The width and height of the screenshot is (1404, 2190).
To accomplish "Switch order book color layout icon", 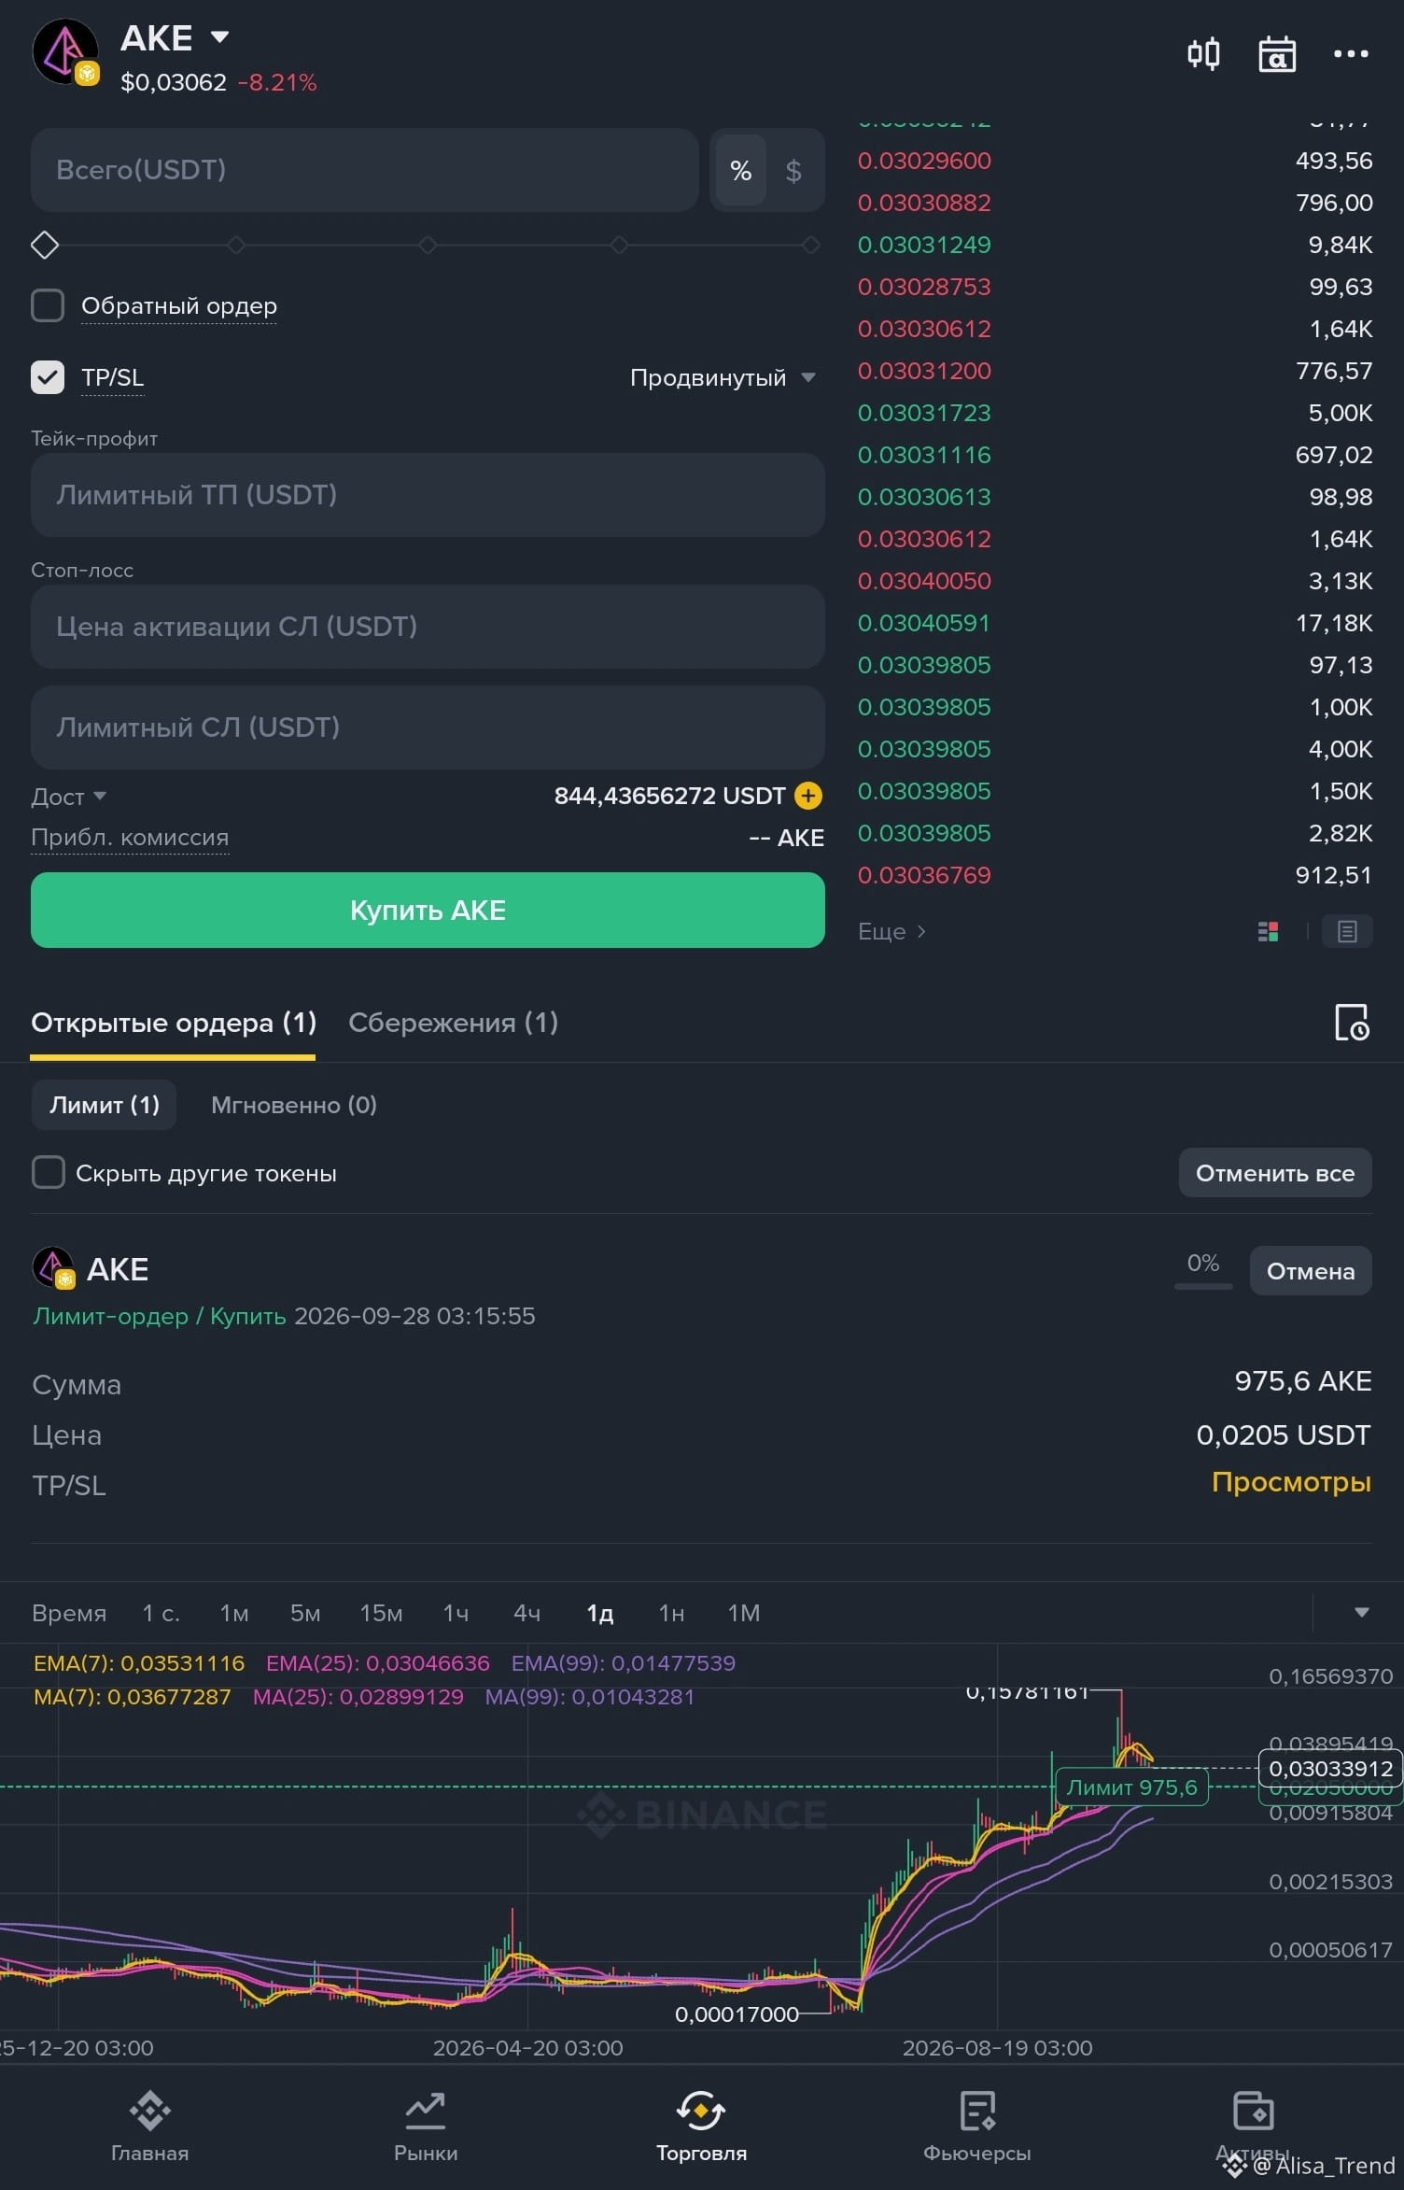I will point(1268,931).
